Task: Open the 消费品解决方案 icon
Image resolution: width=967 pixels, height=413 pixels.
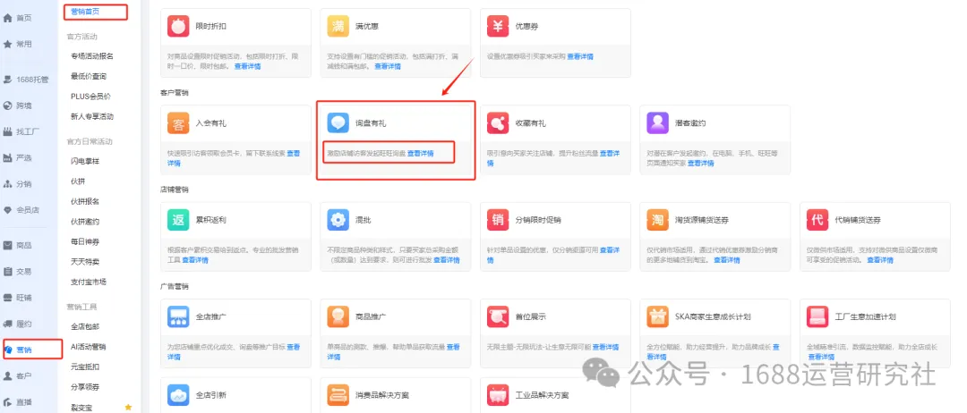Action: (x=338, y=394)
